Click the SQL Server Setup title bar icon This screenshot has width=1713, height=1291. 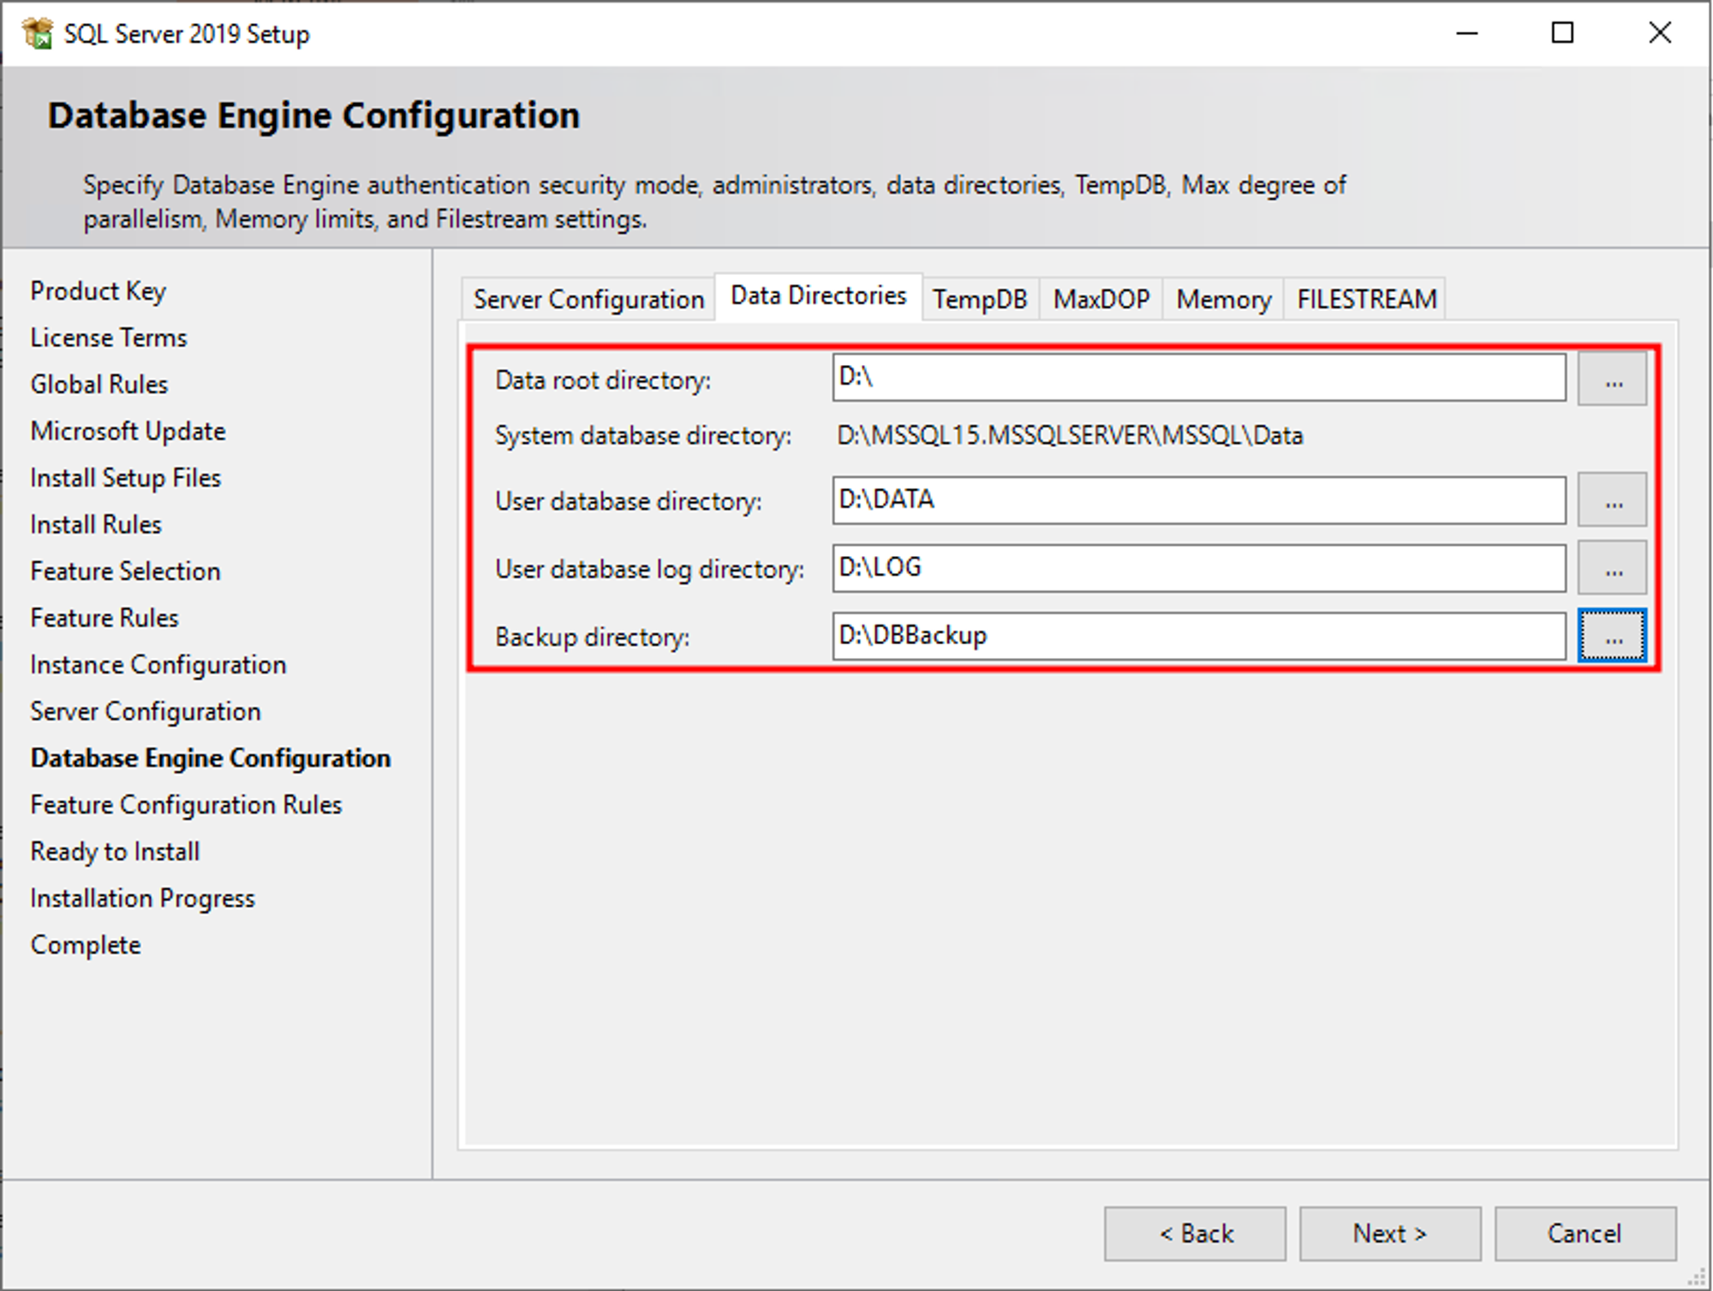(x=36, y=33)
